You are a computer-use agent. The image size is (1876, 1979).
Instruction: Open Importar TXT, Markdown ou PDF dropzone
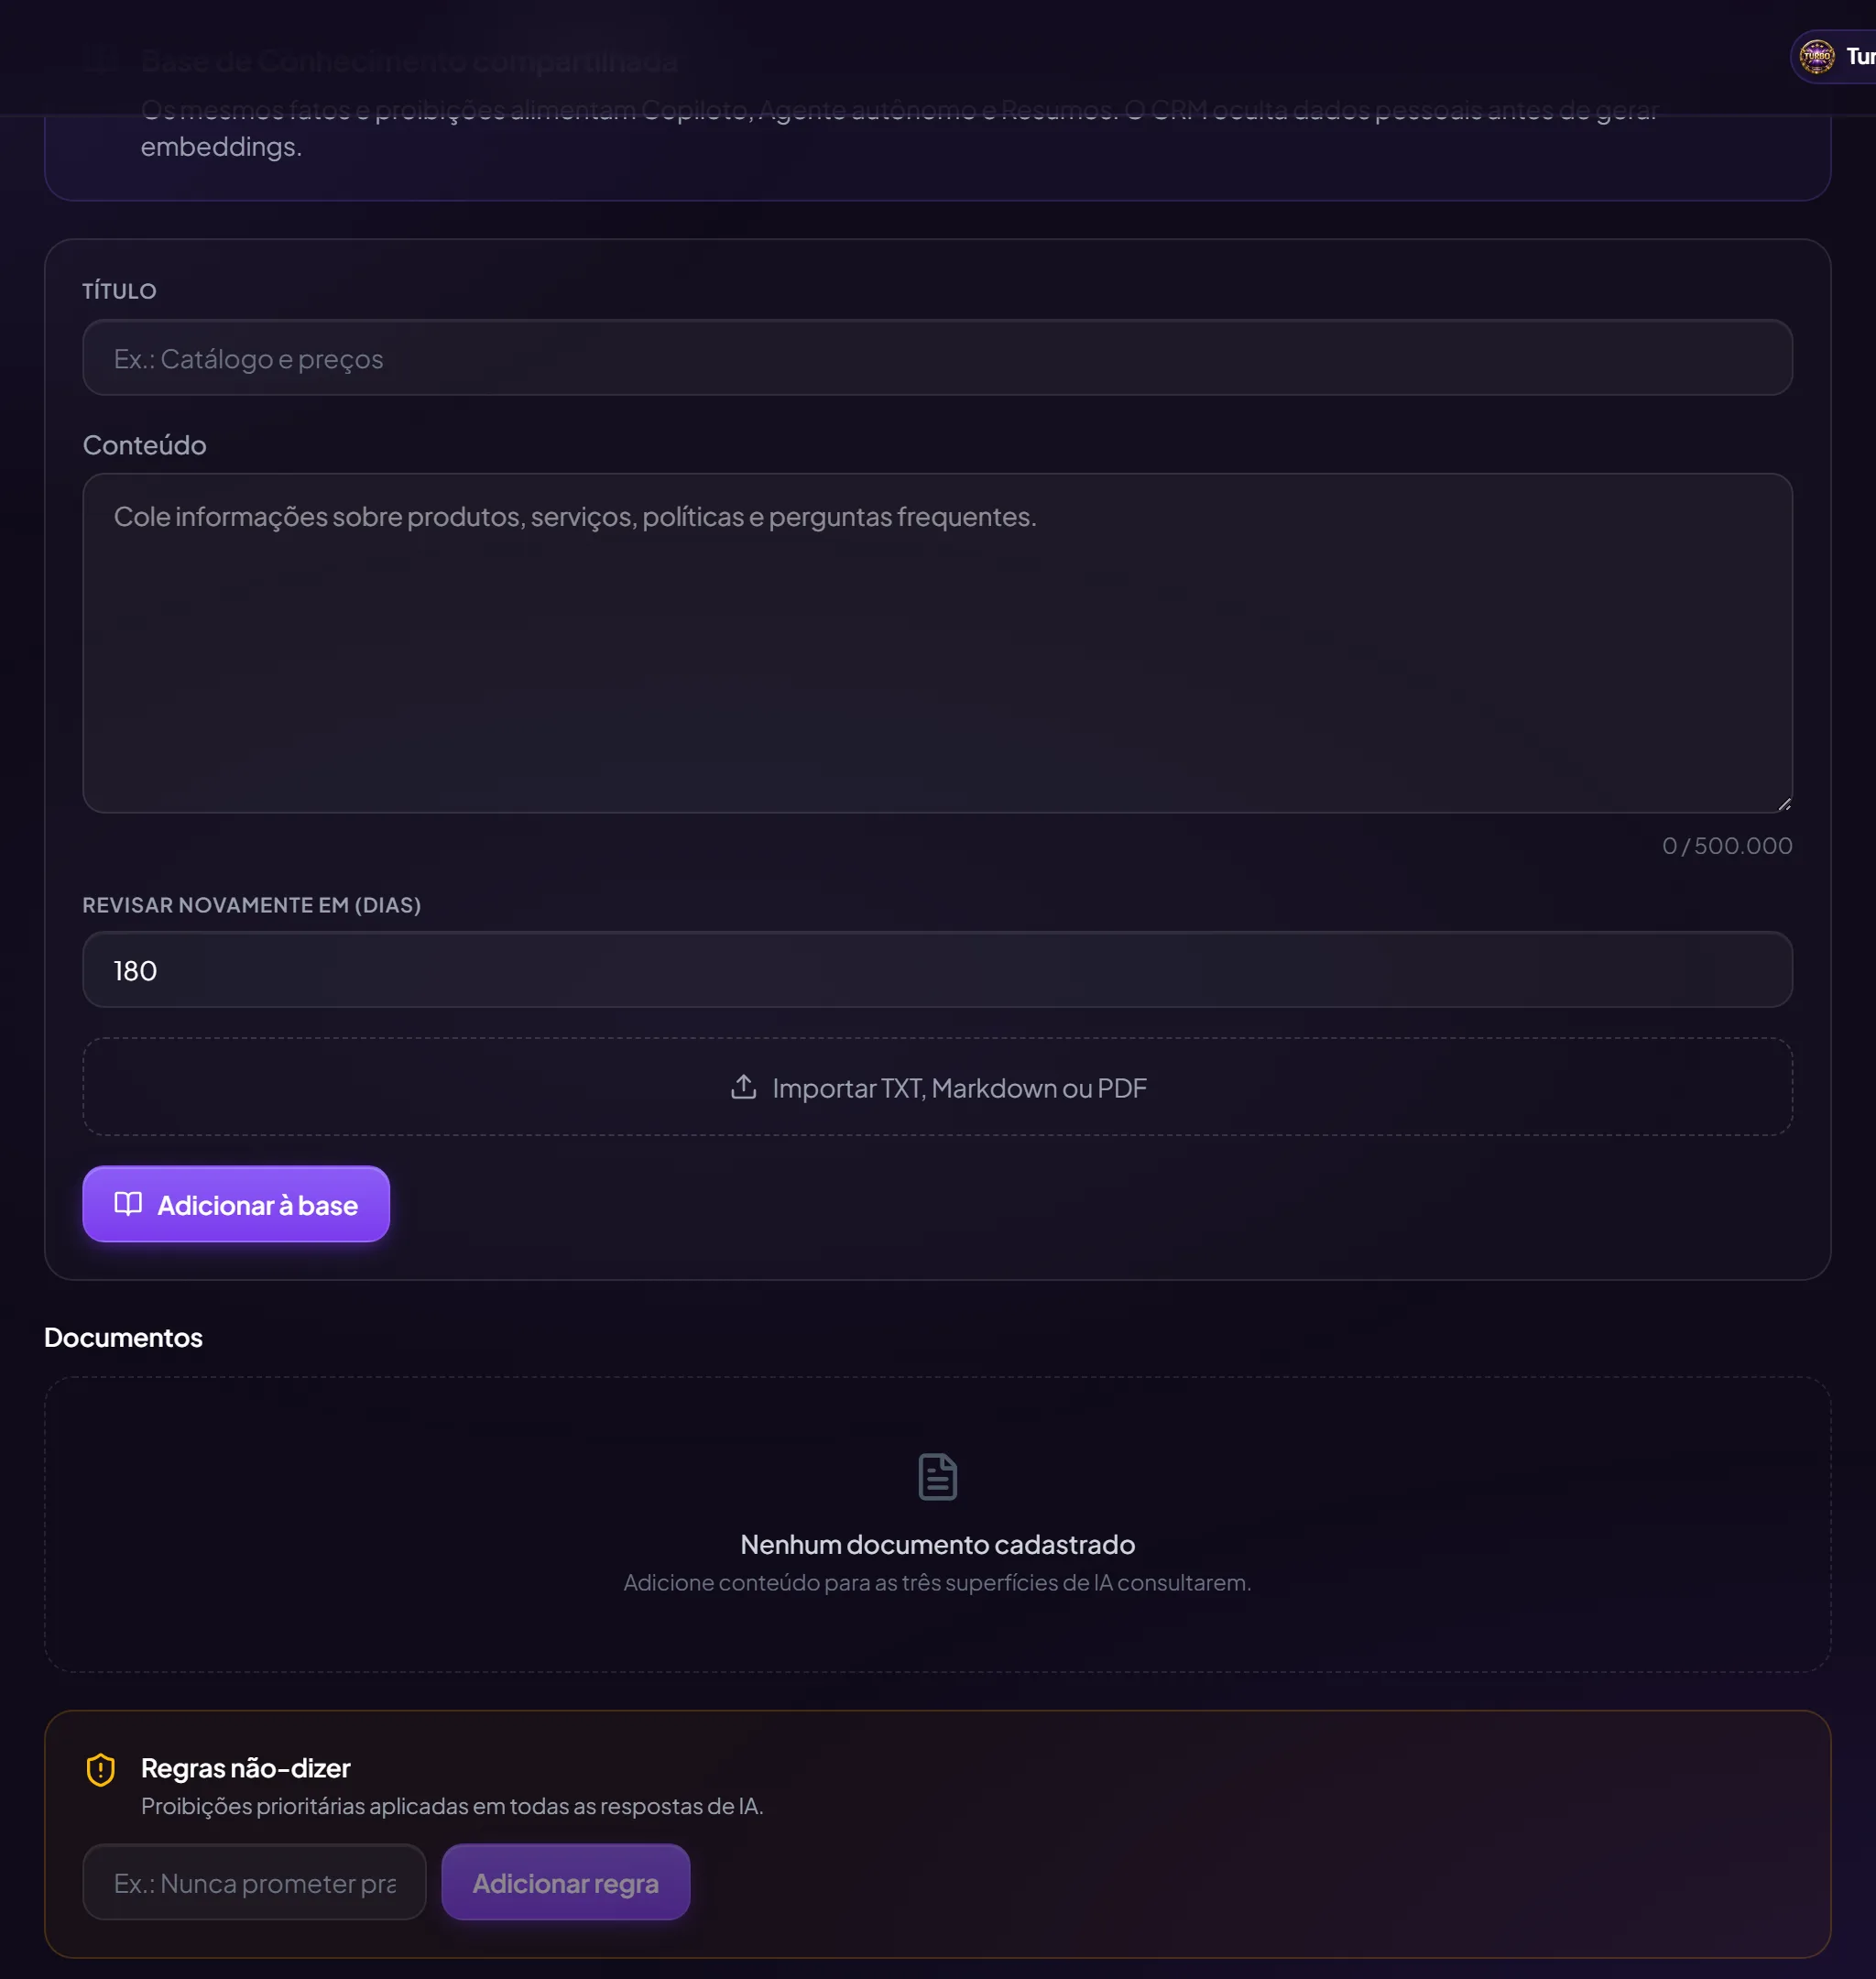click(x=937, y=1086)
